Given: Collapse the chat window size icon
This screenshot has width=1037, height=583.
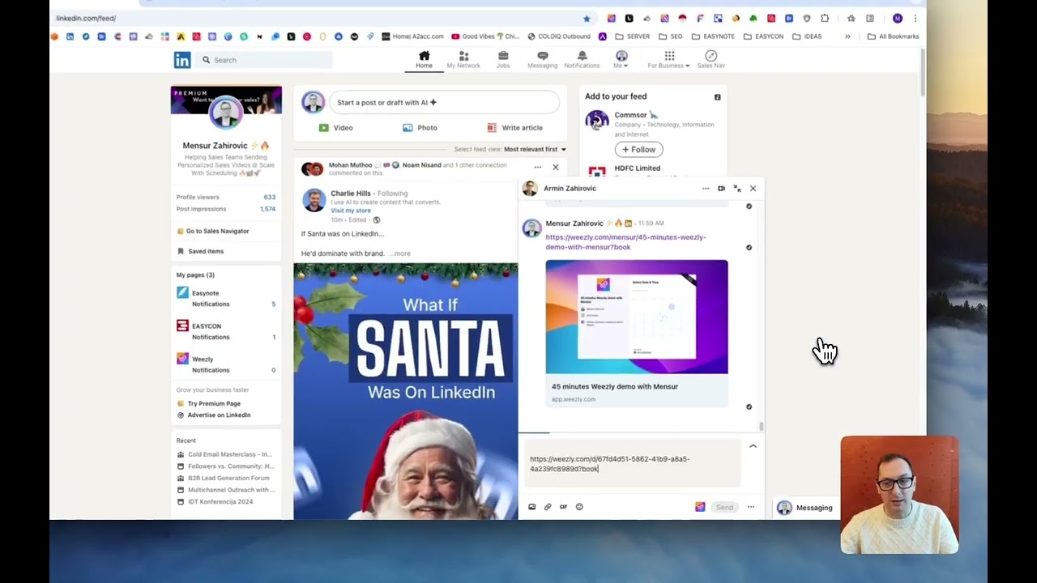Looking at the screenshot, I should (736, 189).
